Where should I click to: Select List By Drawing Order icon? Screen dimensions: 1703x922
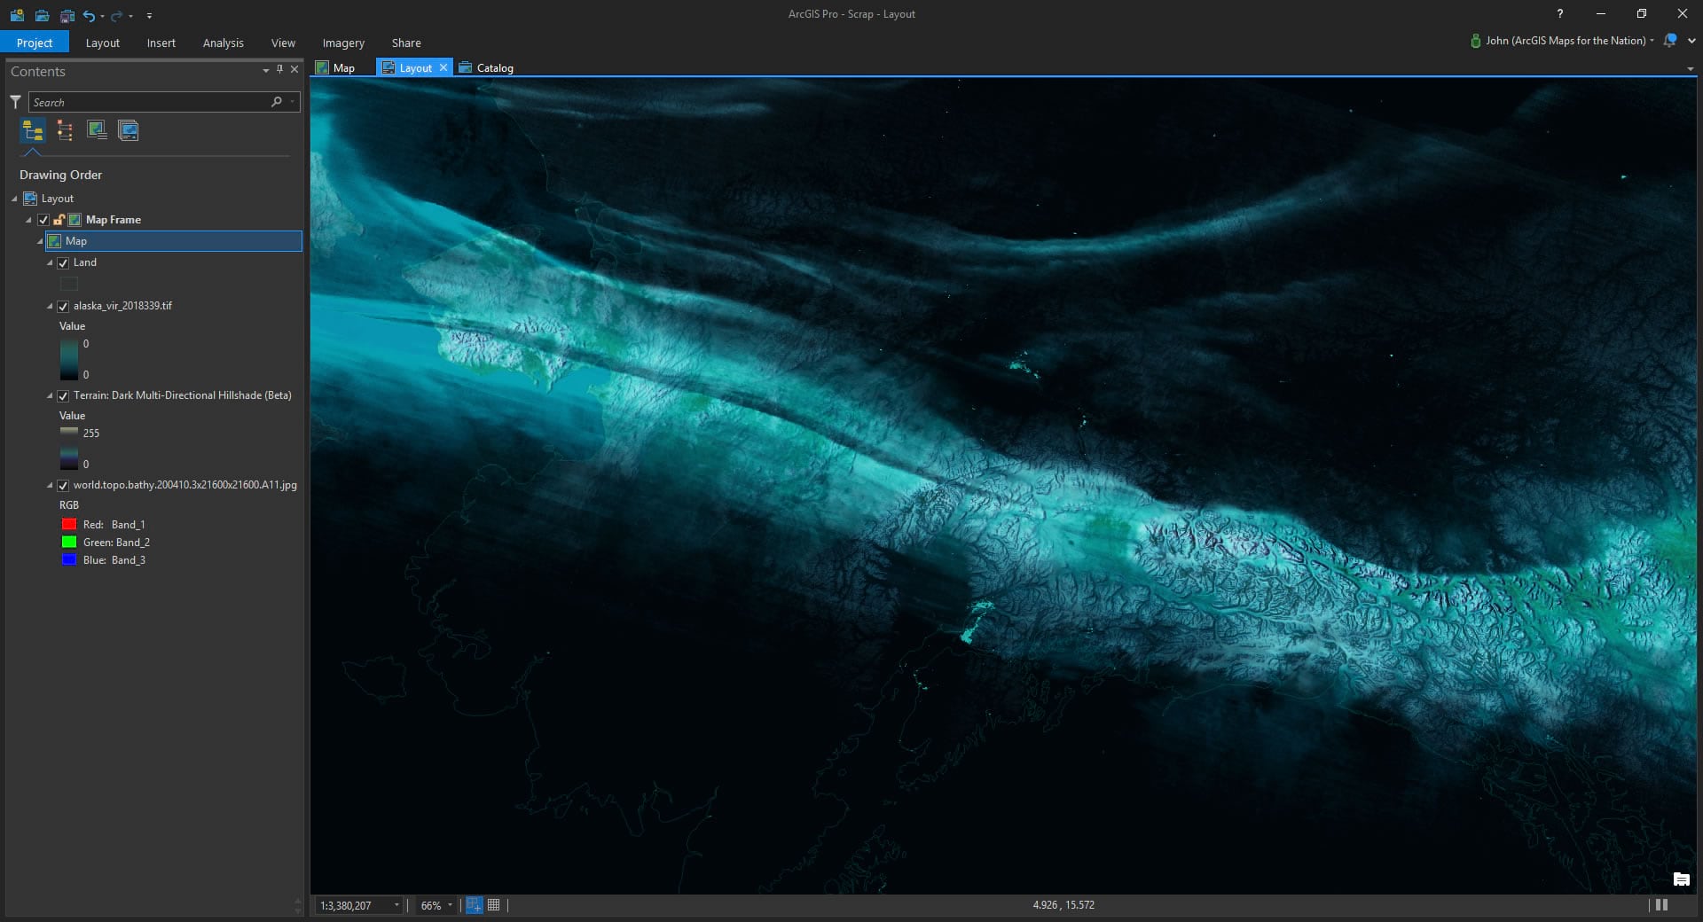(x=33, y=131)
